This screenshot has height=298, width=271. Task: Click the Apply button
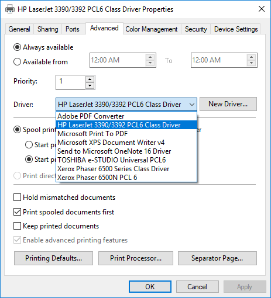click(245, 287)
